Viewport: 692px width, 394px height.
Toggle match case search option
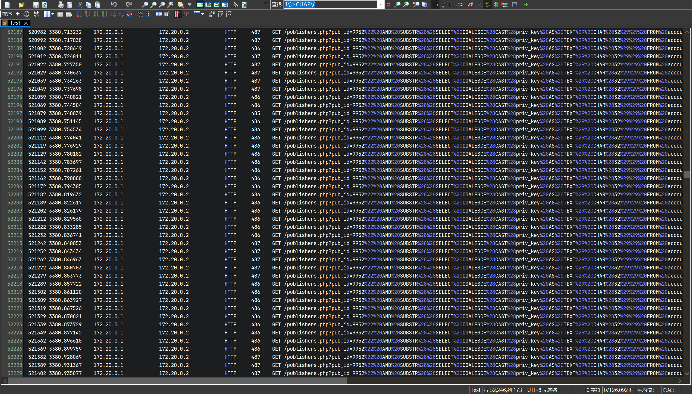click(x=471, y=5)
